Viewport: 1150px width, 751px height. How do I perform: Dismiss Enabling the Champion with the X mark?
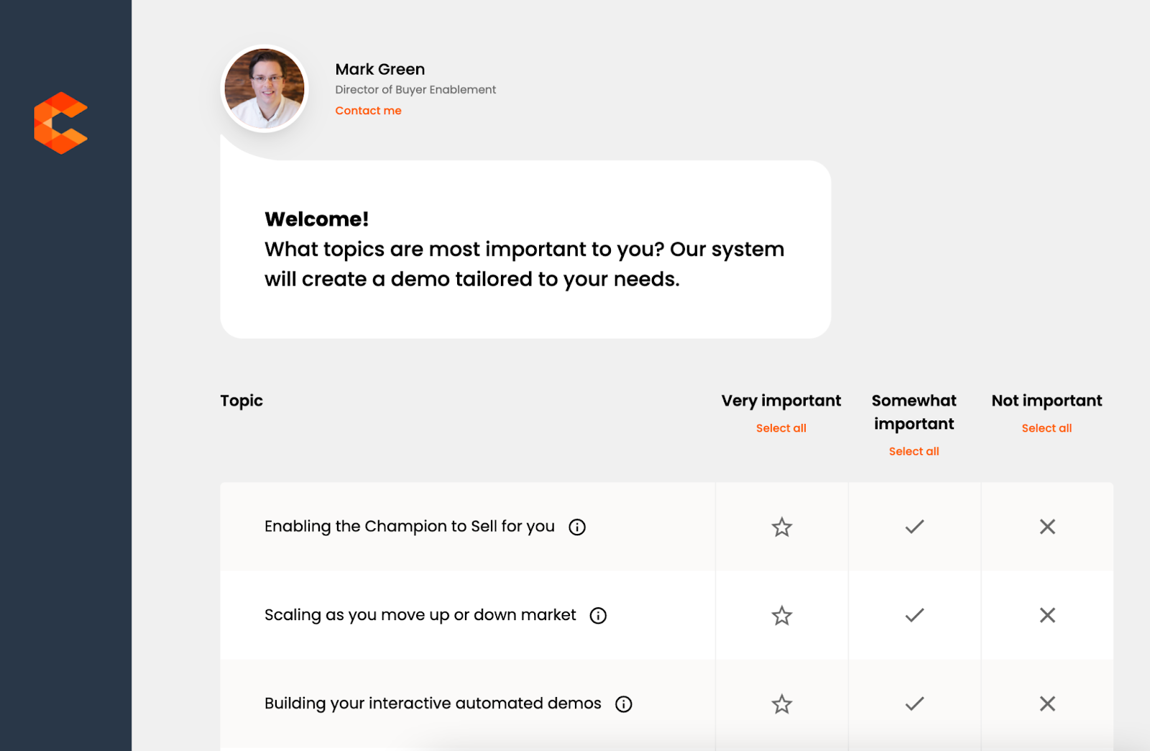click(x=1046, y=526)
